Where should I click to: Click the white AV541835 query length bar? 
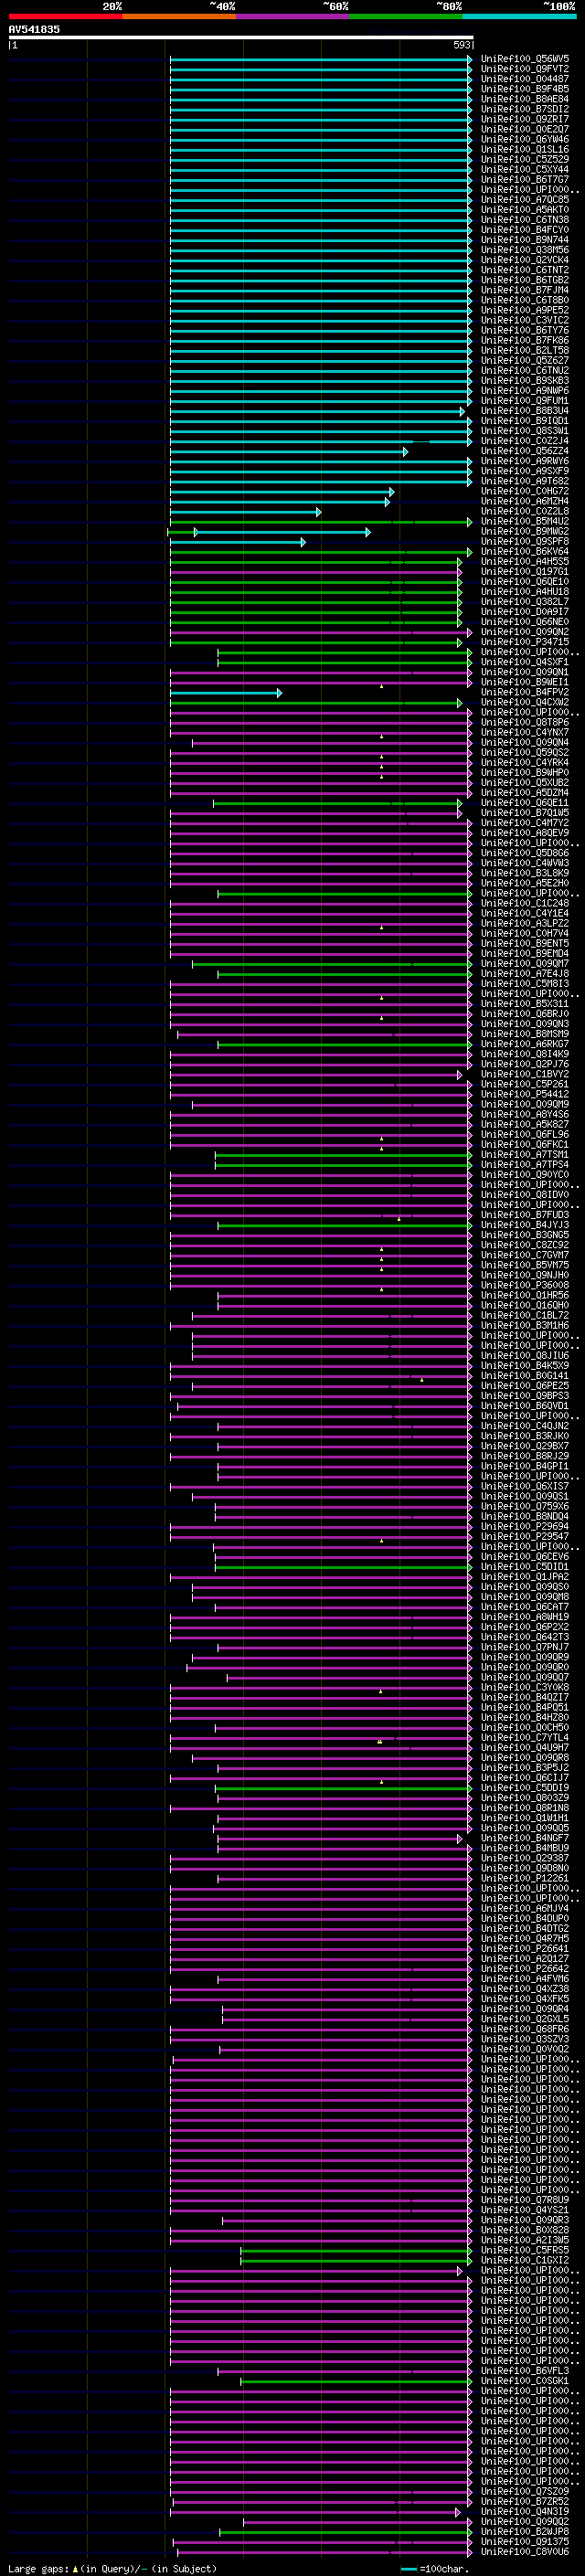241,37
